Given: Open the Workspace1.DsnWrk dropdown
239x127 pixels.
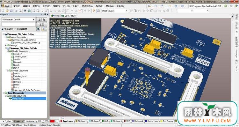Looking at the screenshot, I should (x=34, y=19).
